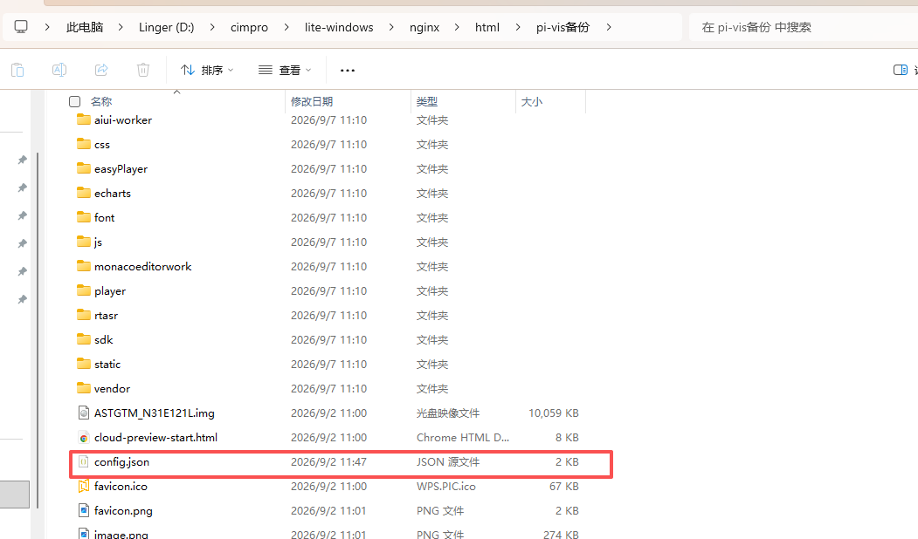Select the rtasr folder name
The image size is (918, 539).
pos(106,316)
